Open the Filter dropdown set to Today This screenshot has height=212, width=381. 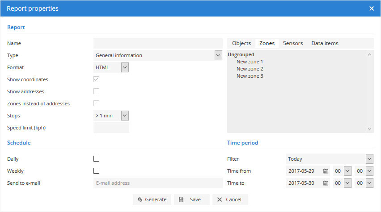(x=369, y=159)
